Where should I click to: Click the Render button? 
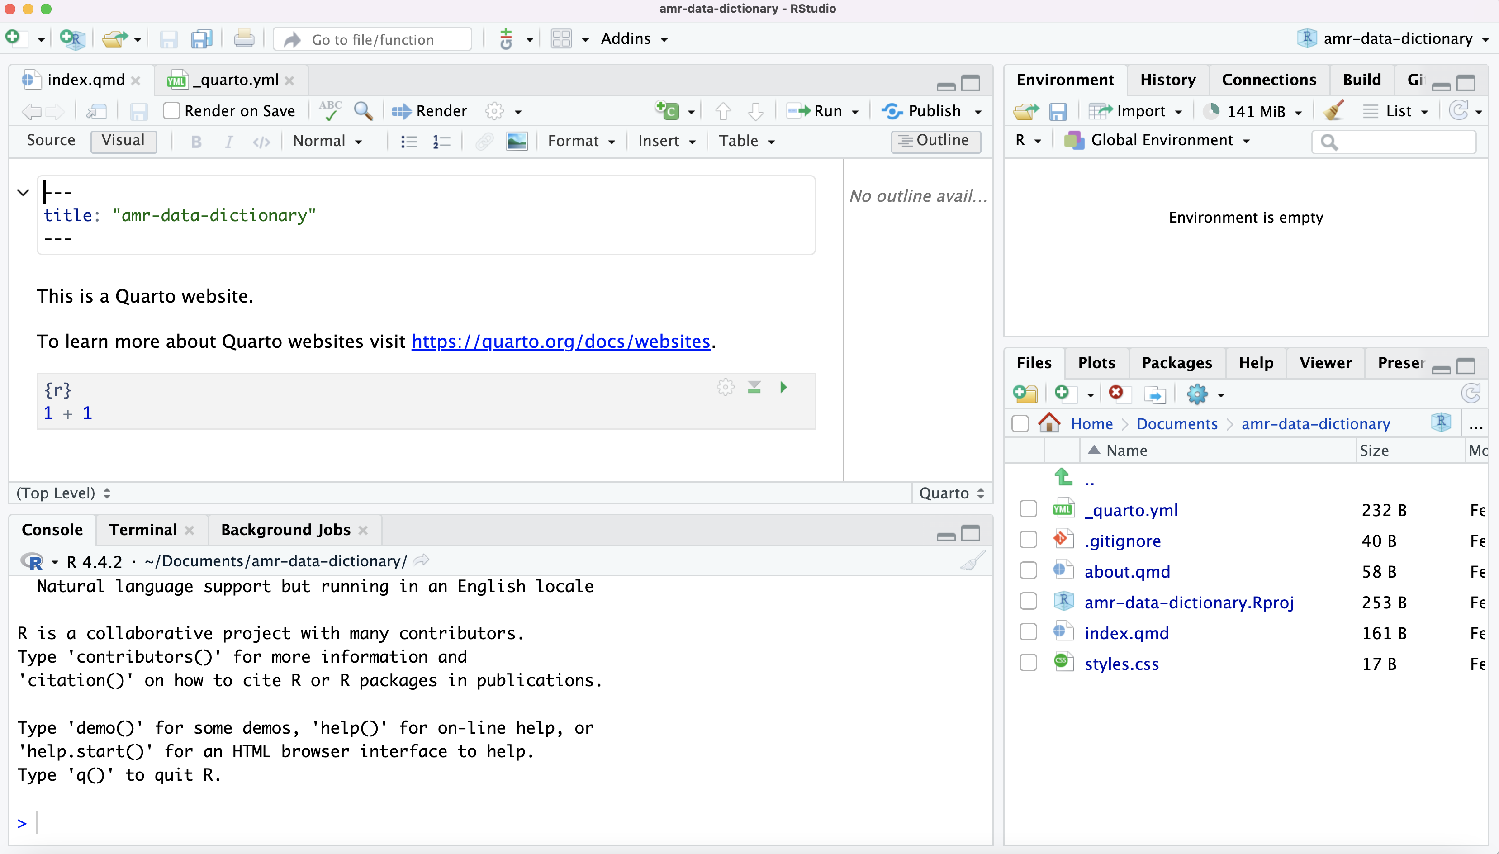point(429,111)
